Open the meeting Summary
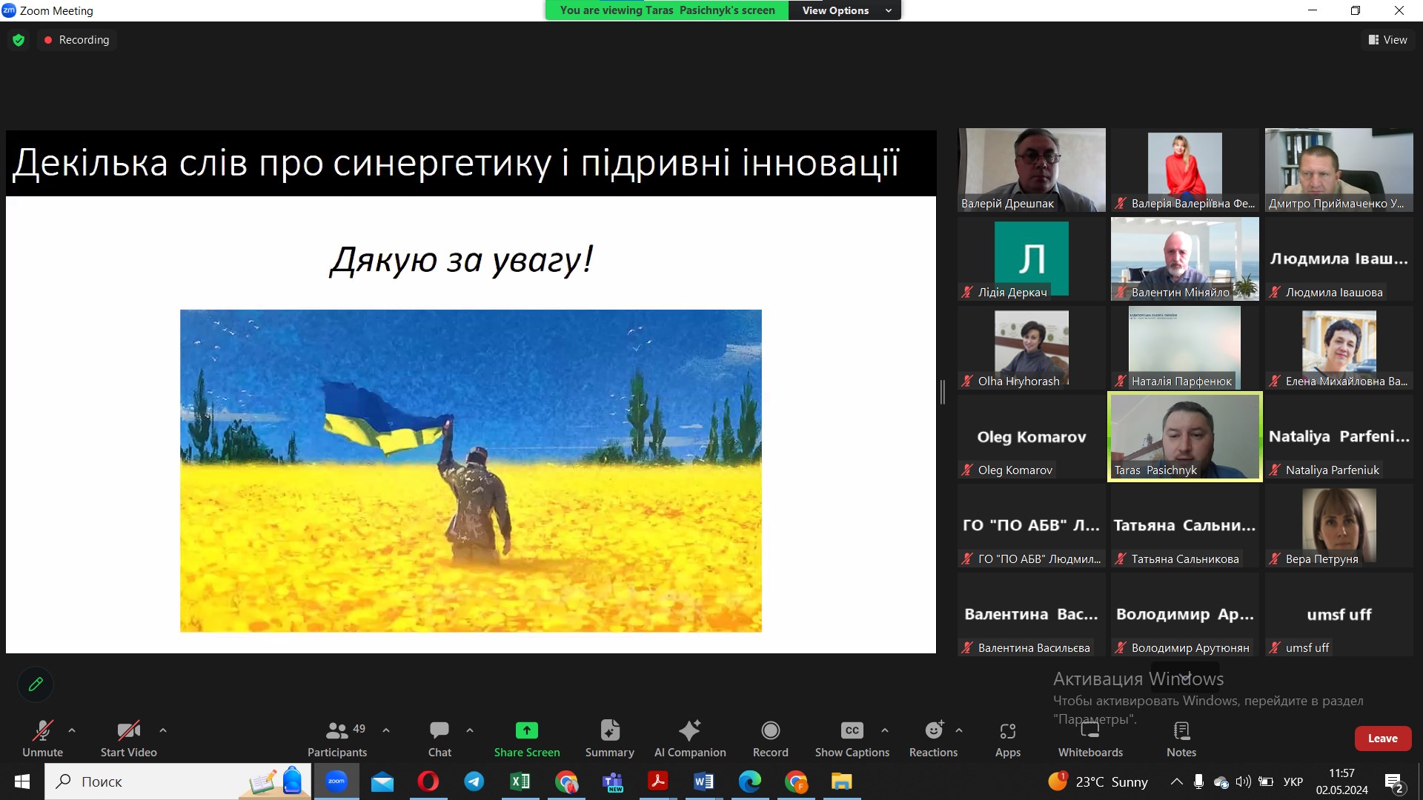 coord(609,739)
